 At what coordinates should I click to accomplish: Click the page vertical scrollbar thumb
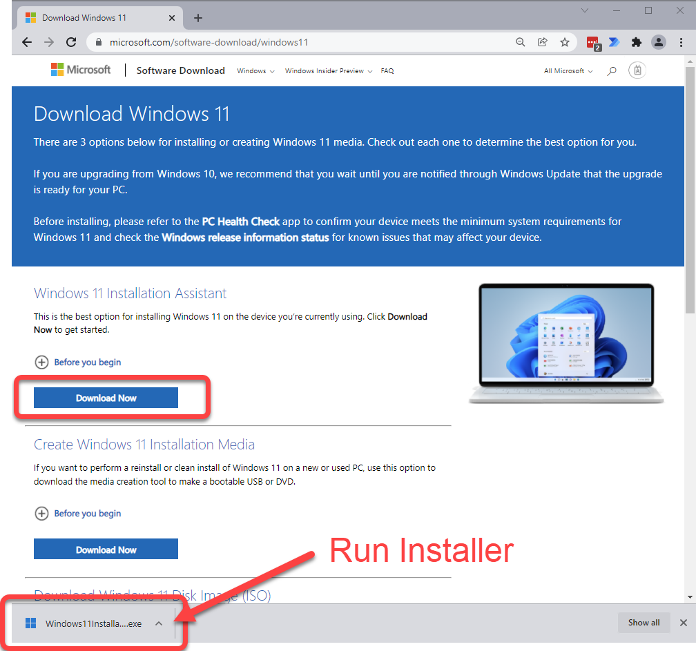coord(690,191)
